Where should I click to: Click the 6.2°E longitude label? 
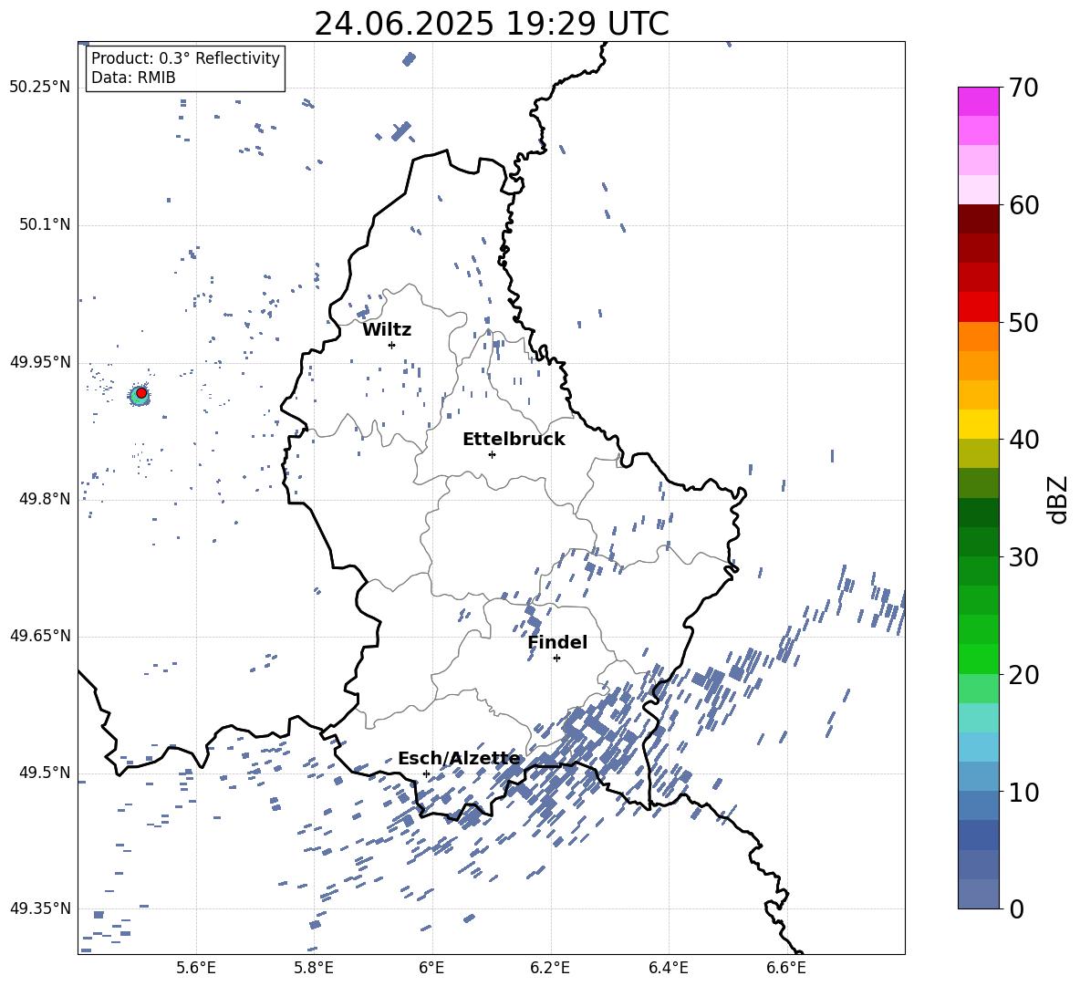point(550,968)
